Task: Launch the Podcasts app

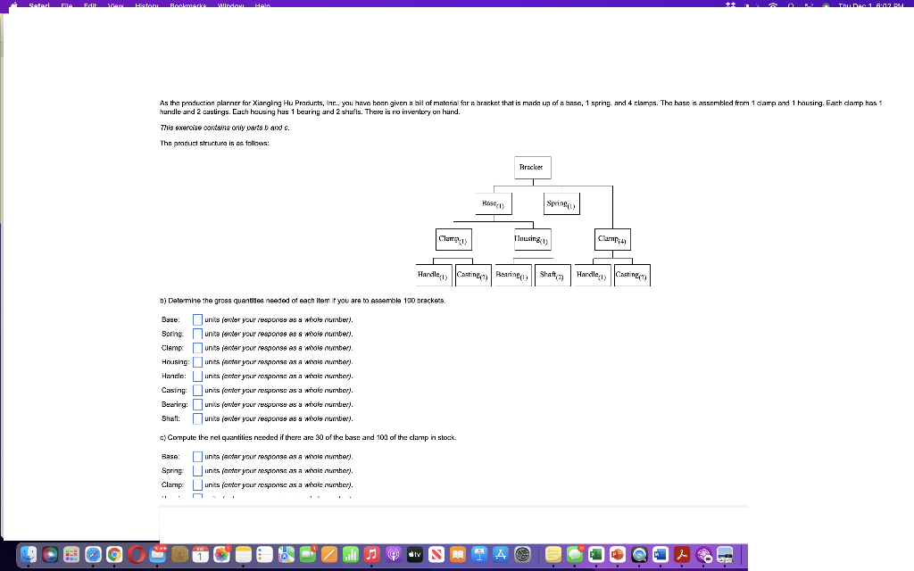Action: click(x=394, y=555)
